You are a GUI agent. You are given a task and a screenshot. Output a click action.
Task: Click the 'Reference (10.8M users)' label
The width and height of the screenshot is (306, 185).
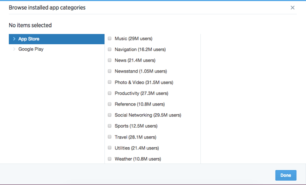coord(140,104)
